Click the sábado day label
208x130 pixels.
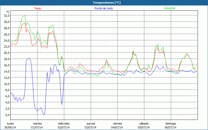(x=144, y=123)
